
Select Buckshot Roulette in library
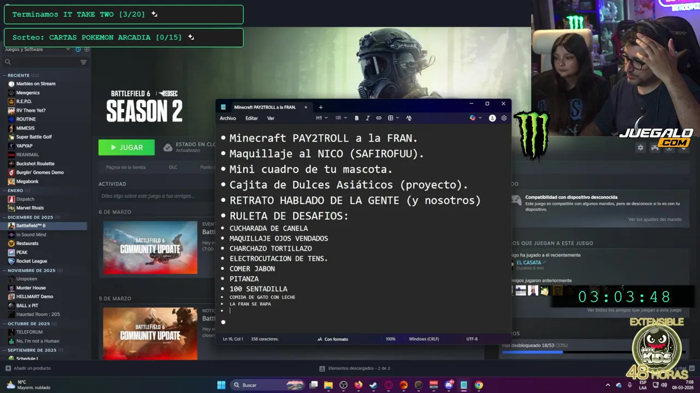[x=35, y=164]
